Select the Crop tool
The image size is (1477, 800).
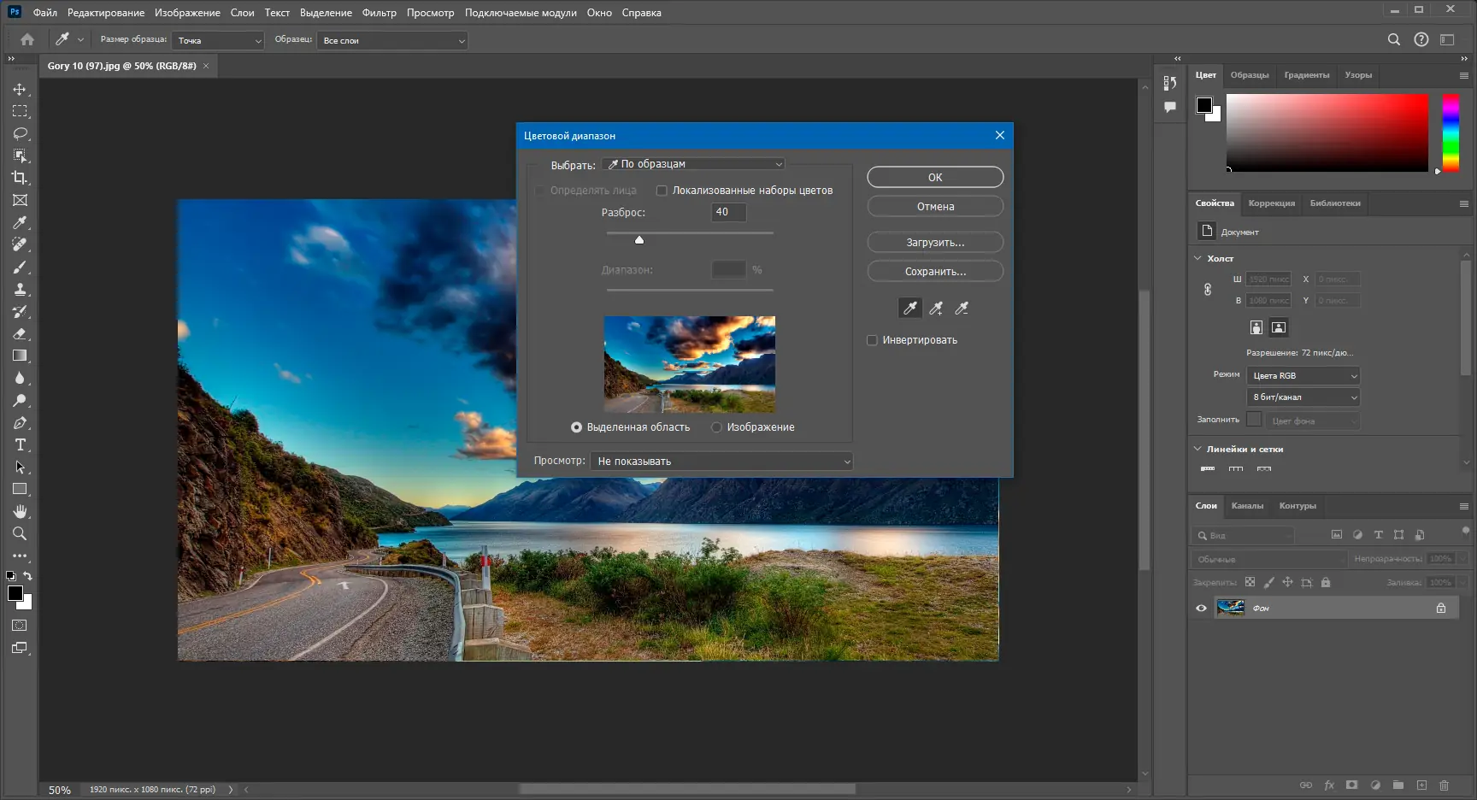tap(20, 178)
